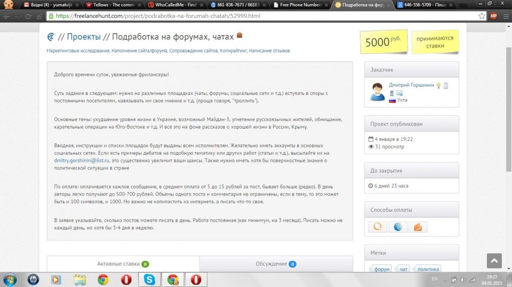Switch to the WhoCalledMe browser tab
Screen dimensions: 512x287
tap(175, 5)
